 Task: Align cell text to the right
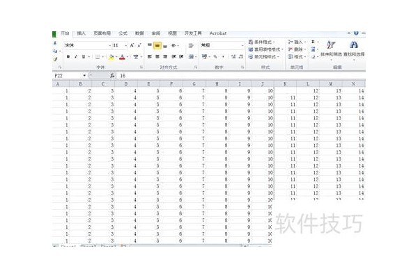(165, 57)
